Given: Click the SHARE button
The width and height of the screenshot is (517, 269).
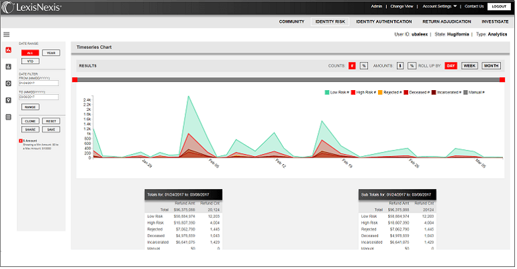Looking at the screenshot, I should click(30, 129).
